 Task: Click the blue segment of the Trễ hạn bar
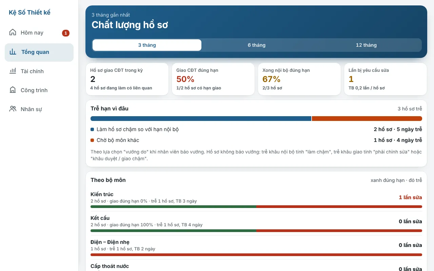[x=201, y=119]
